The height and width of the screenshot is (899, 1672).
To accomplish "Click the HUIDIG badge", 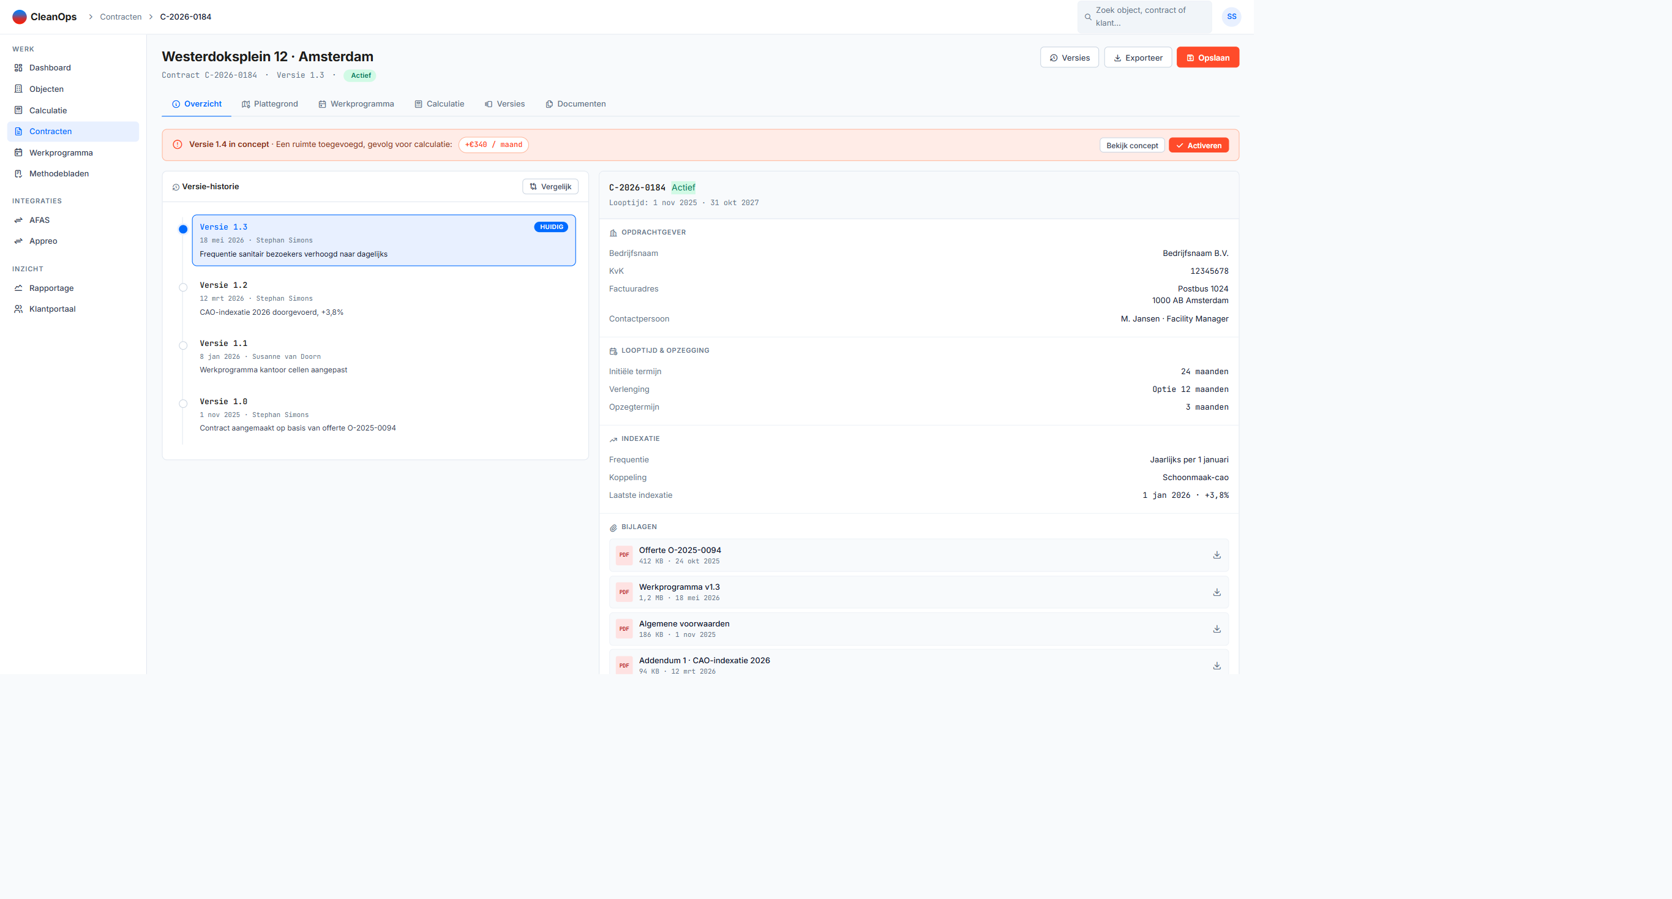I will coord(551,227).
